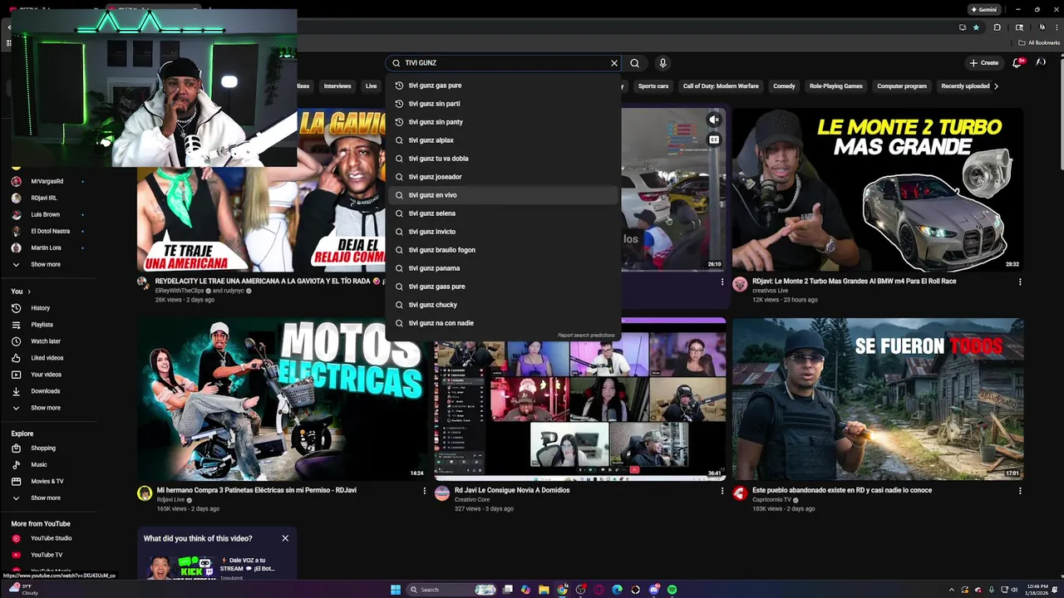The image size is (1064, 598).
Task: Select suggestion 'tivi gunz alplax'
Action: coord(504,140)
